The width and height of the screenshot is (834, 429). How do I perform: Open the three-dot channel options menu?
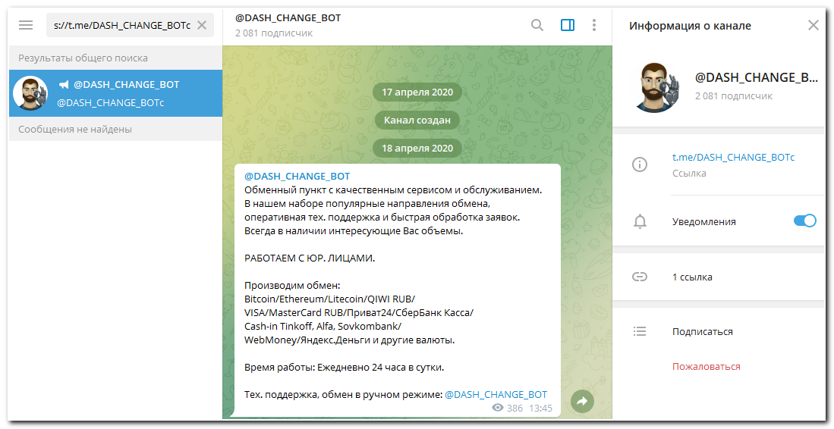pos(594,25)
